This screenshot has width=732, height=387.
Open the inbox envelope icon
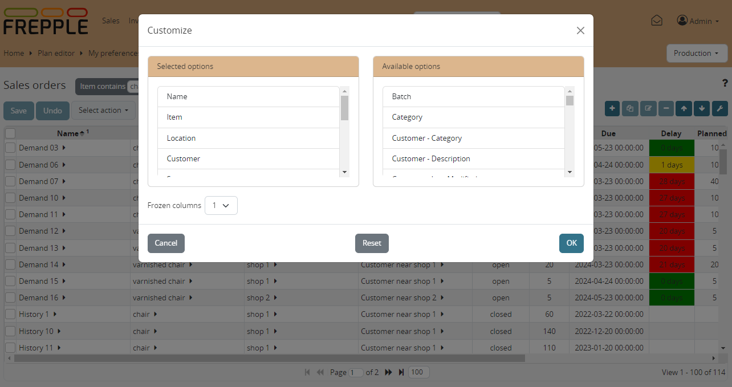point(656,20)
